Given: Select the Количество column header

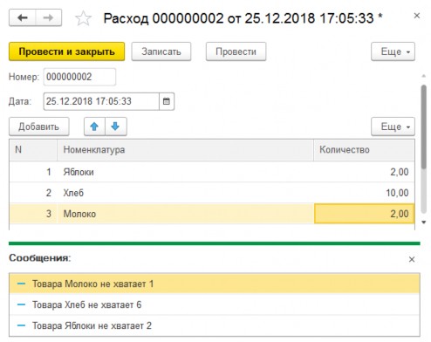Looking at the screenshot, I should tap(364, 150).
